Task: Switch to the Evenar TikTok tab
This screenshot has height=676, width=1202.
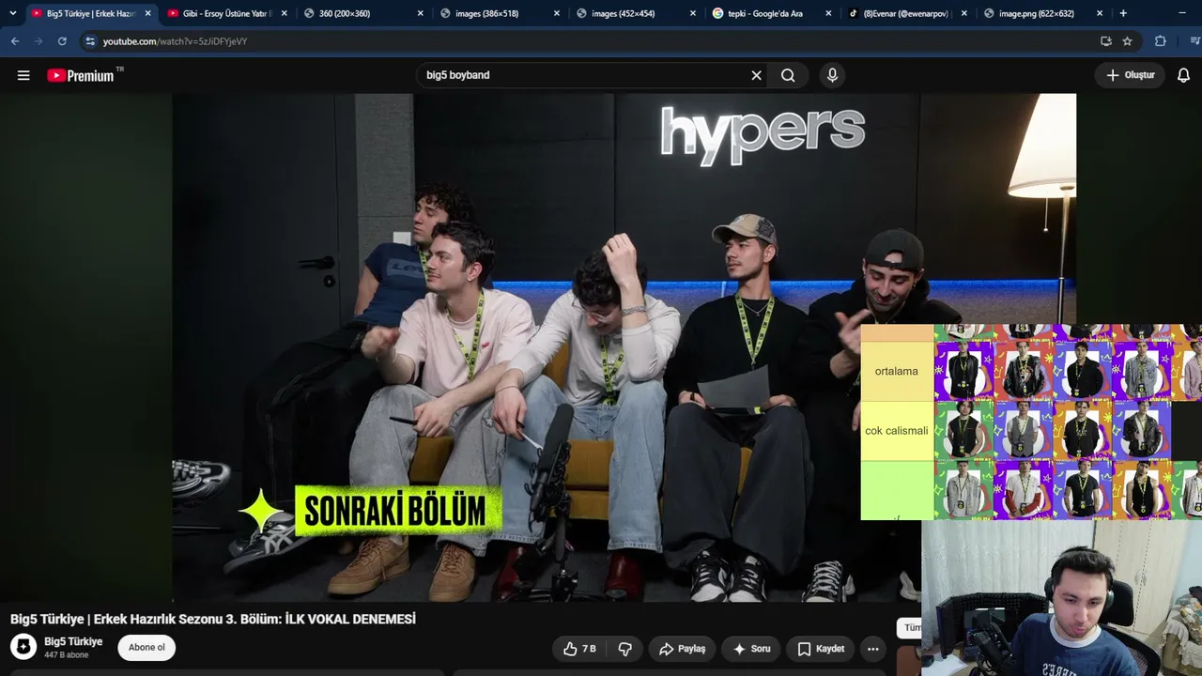Action: (908, 13)
